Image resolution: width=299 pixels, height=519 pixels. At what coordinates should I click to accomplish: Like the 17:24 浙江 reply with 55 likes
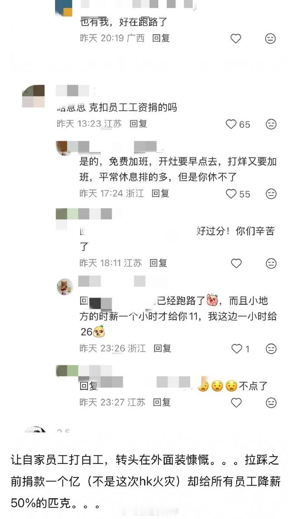pos(231,194)
